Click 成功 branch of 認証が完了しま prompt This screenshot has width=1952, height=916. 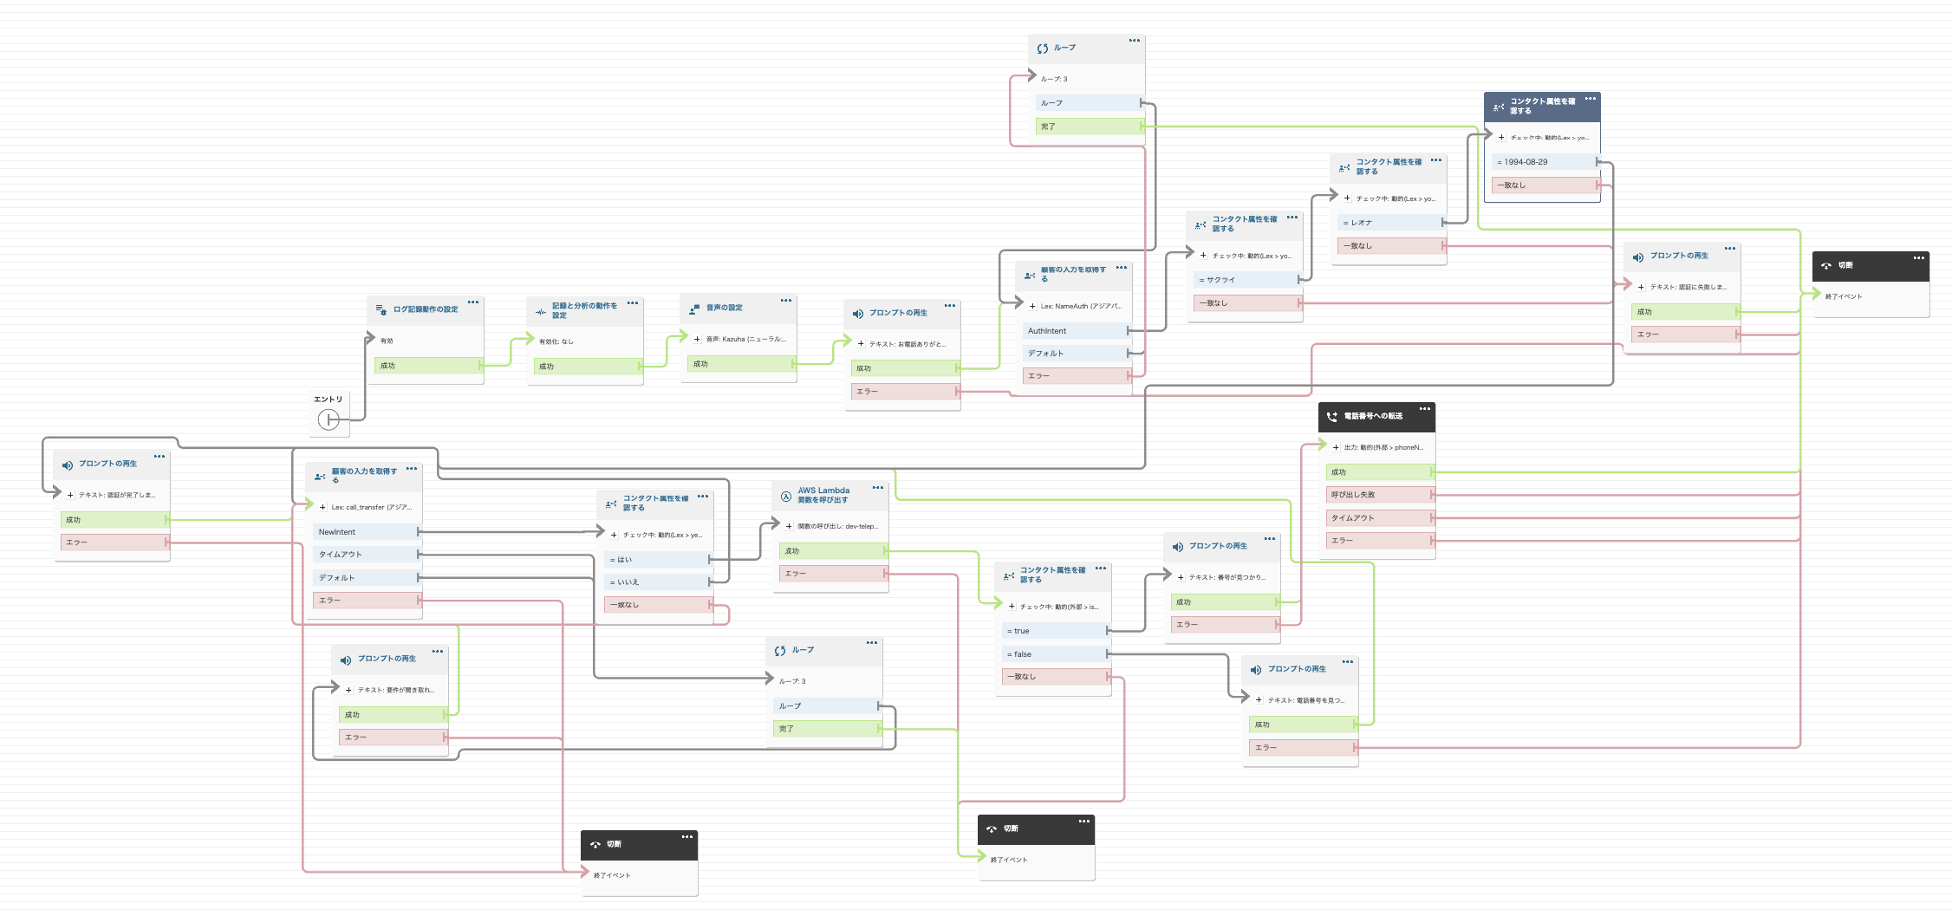point(114,520)
